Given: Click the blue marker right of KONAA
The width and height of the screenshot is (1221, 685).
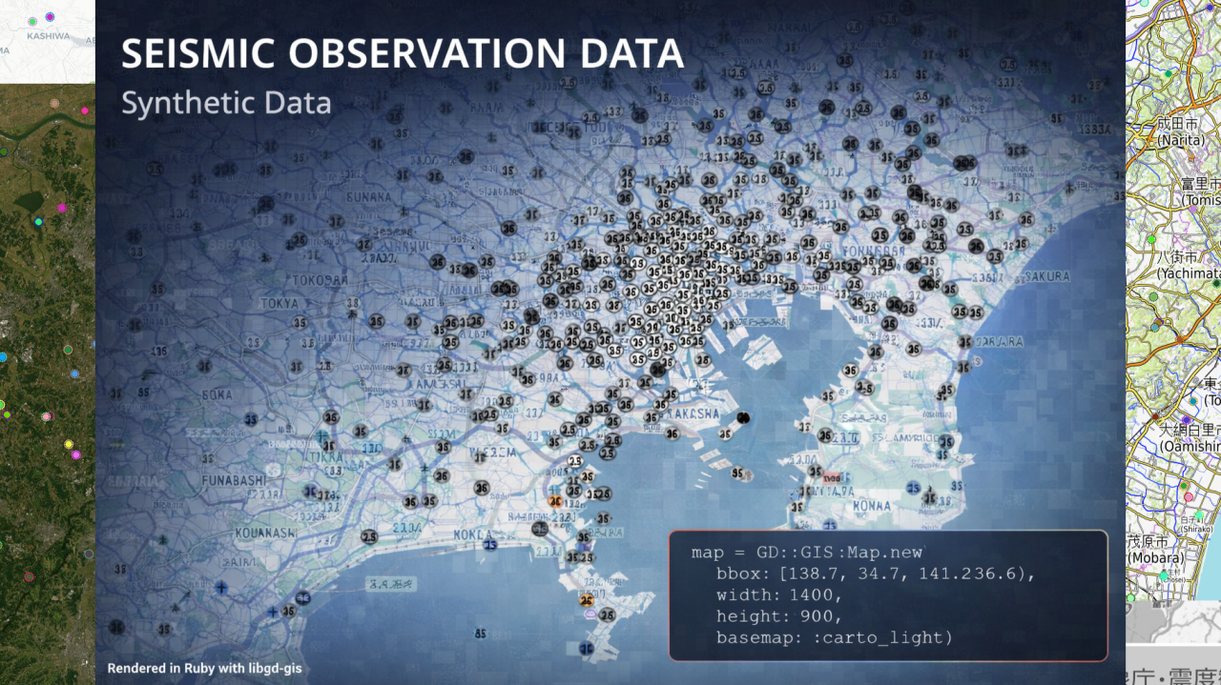Looking at the screenshot, I should pos(912,487).
